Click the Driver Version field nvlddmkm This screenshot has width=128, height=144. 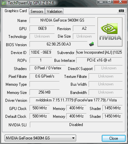76,100
